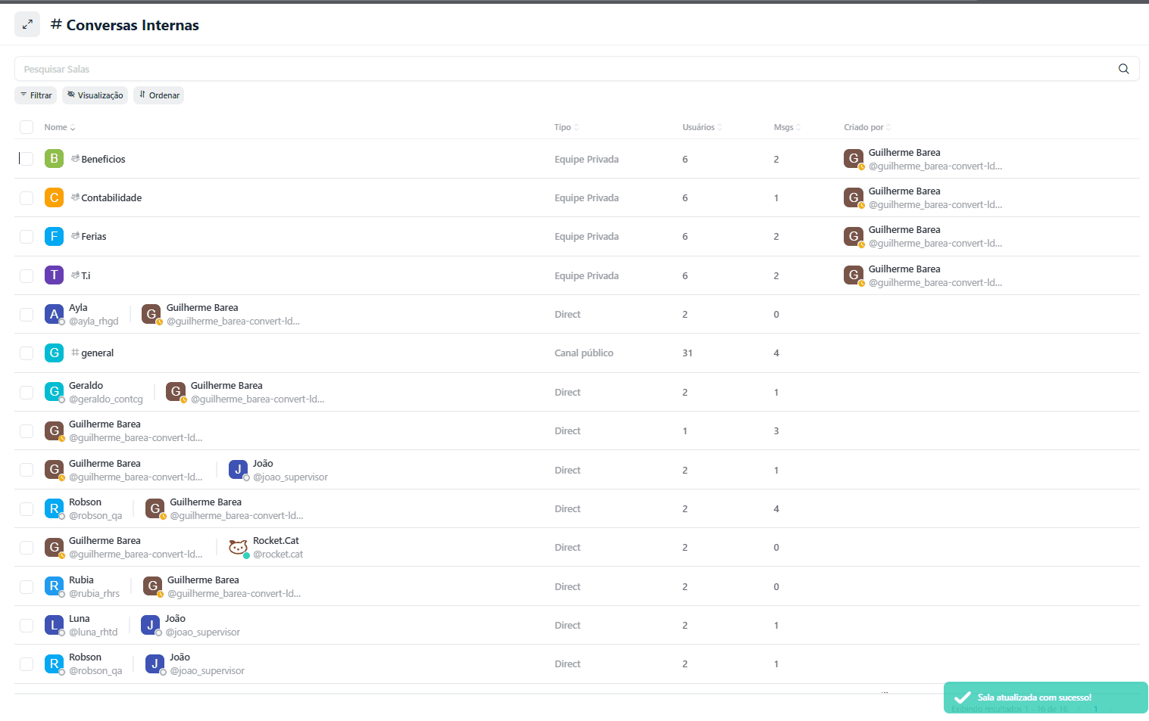Open the Contabilidade room avatar
The width and height of the screenshot is (1149, 721).
[x=54, y=197]
